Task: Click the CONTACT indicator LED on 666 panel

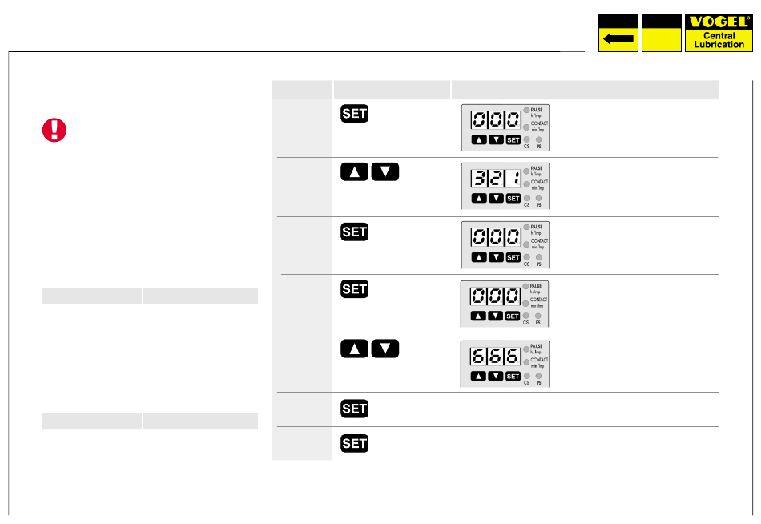Action: click(x=526, y=362)
